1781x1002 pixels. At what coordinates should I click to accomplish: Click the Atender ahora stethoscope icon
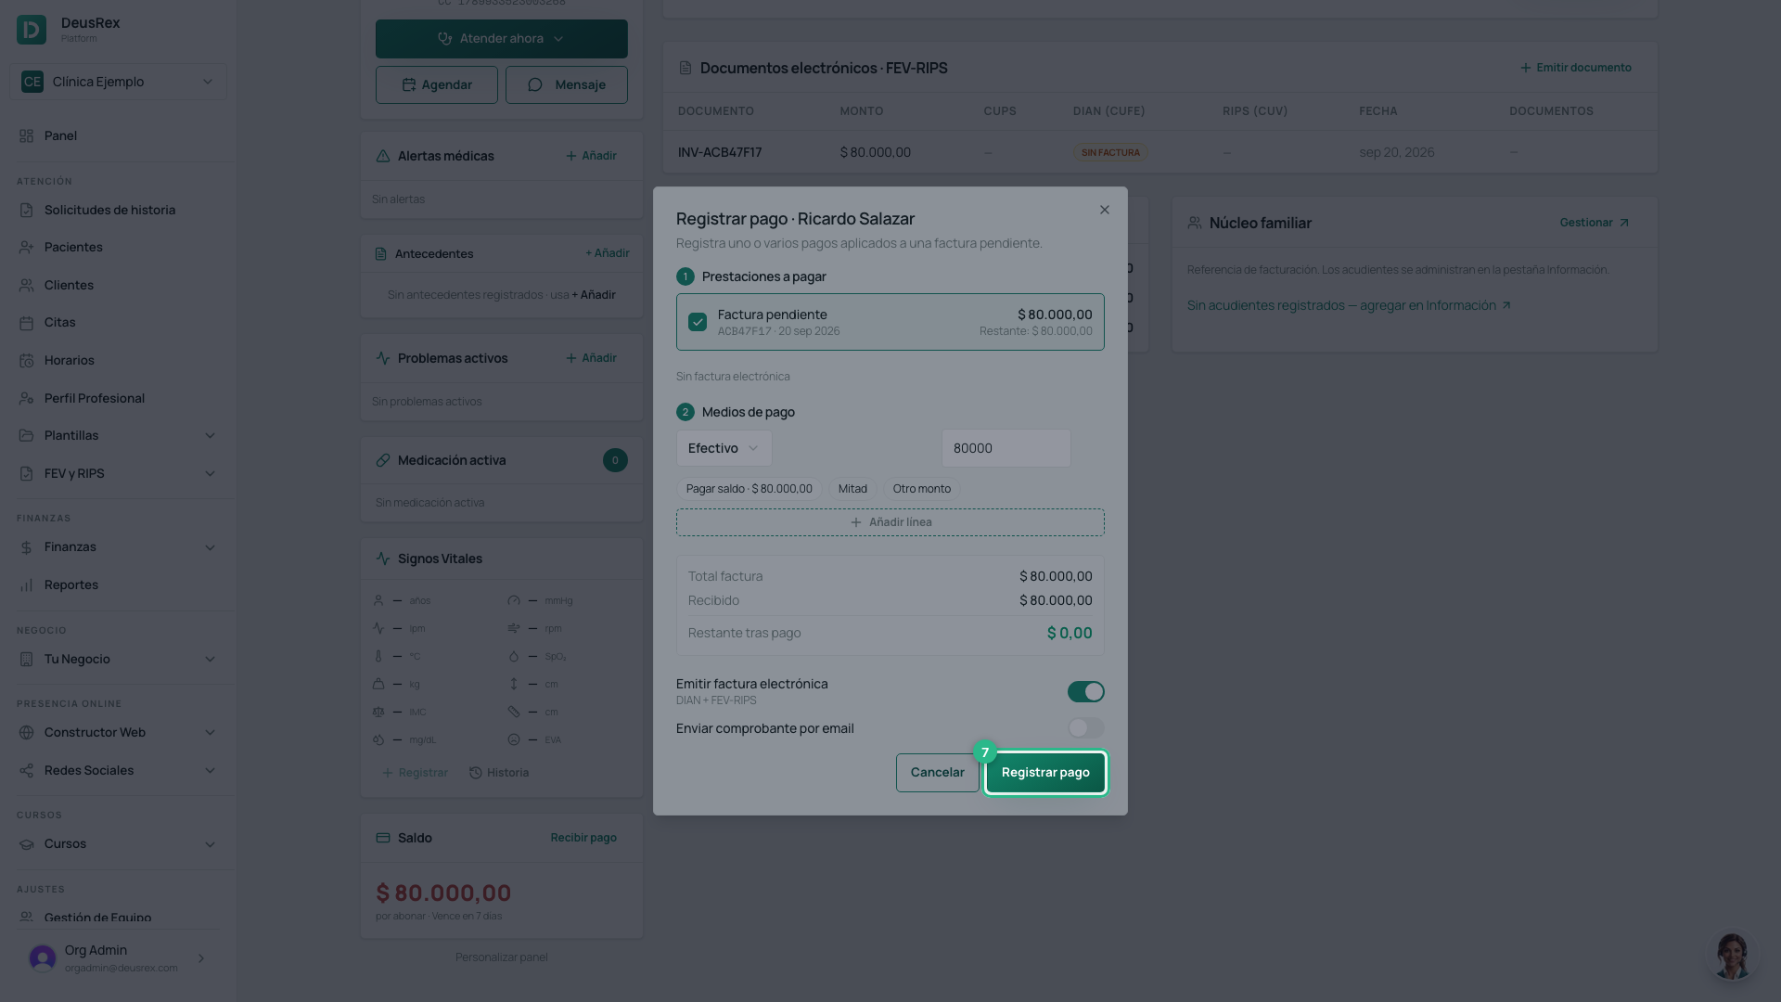[x=445, y=39]
